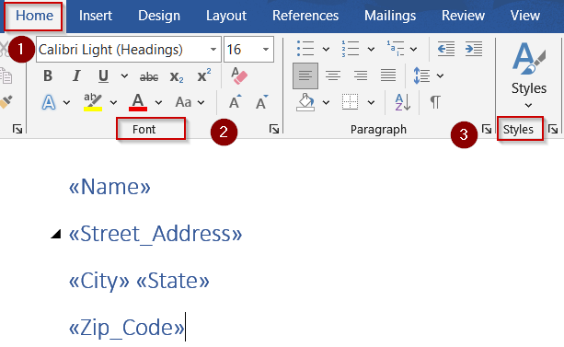Open the Layout tab

tap(226, 16)
